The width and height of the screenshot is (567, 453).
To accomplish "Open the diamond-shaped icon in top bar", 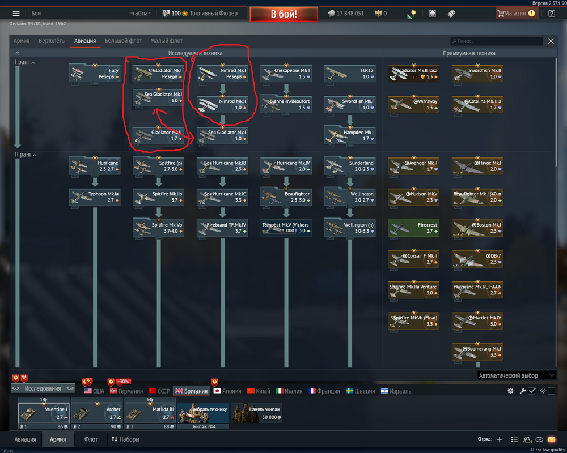I will pos(433,14).
